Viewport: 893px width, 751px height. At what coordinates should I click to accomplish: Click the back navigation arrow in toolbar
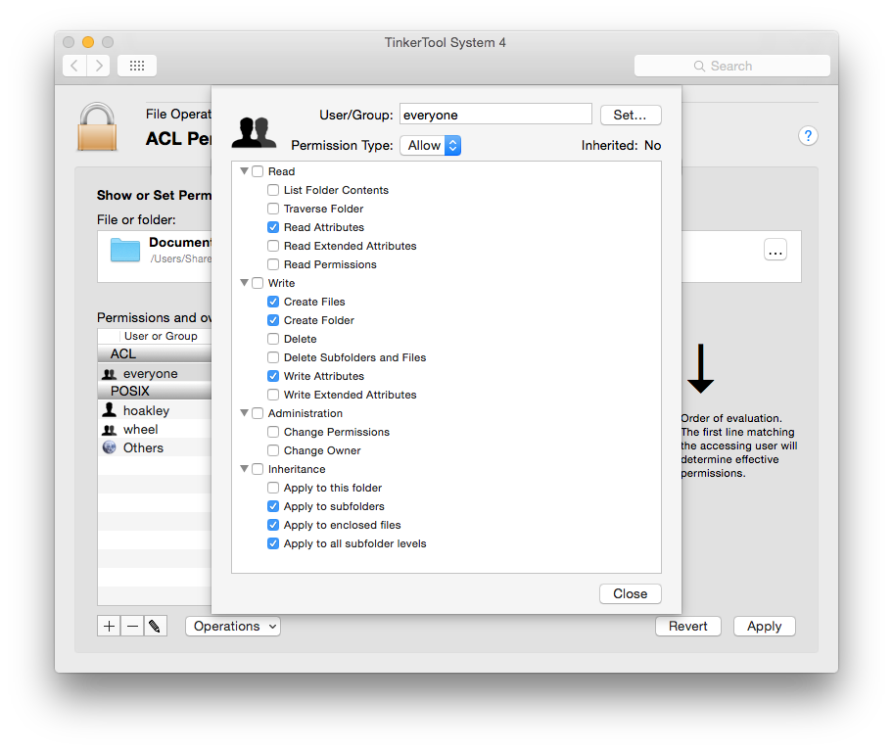pos(74,66)
